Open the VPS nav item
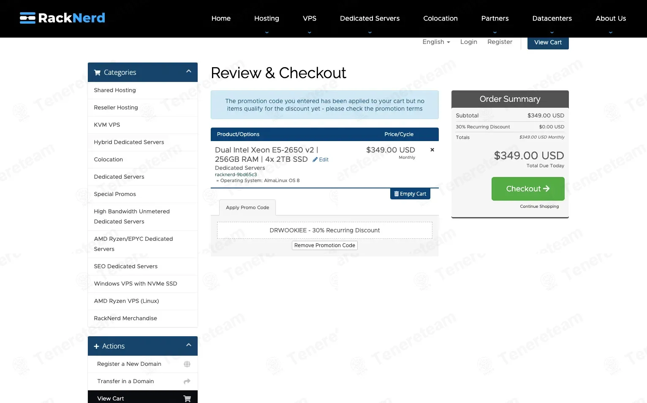Image resolution: width=647 pixels, height=403 pixels. pyautogui.click(x=310, y=19)
